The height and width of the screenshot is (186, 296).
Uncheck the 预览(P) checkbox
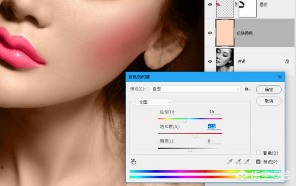click(x=258, y=162)
